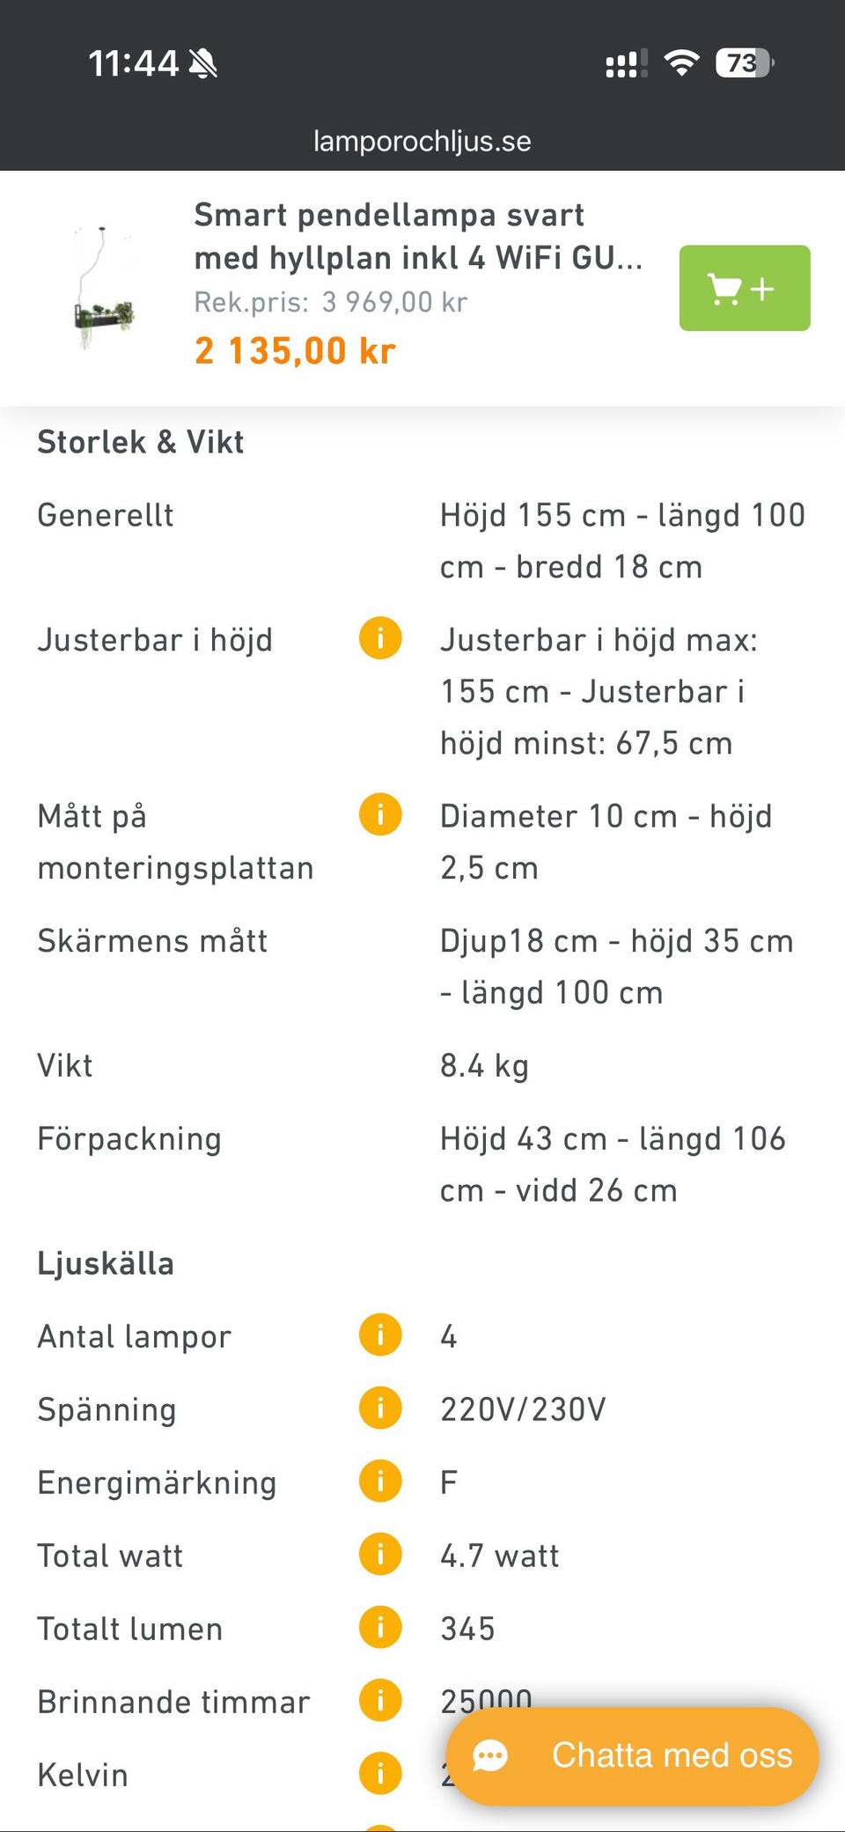Open Energimärkning info tooltip

[380, 1482]
